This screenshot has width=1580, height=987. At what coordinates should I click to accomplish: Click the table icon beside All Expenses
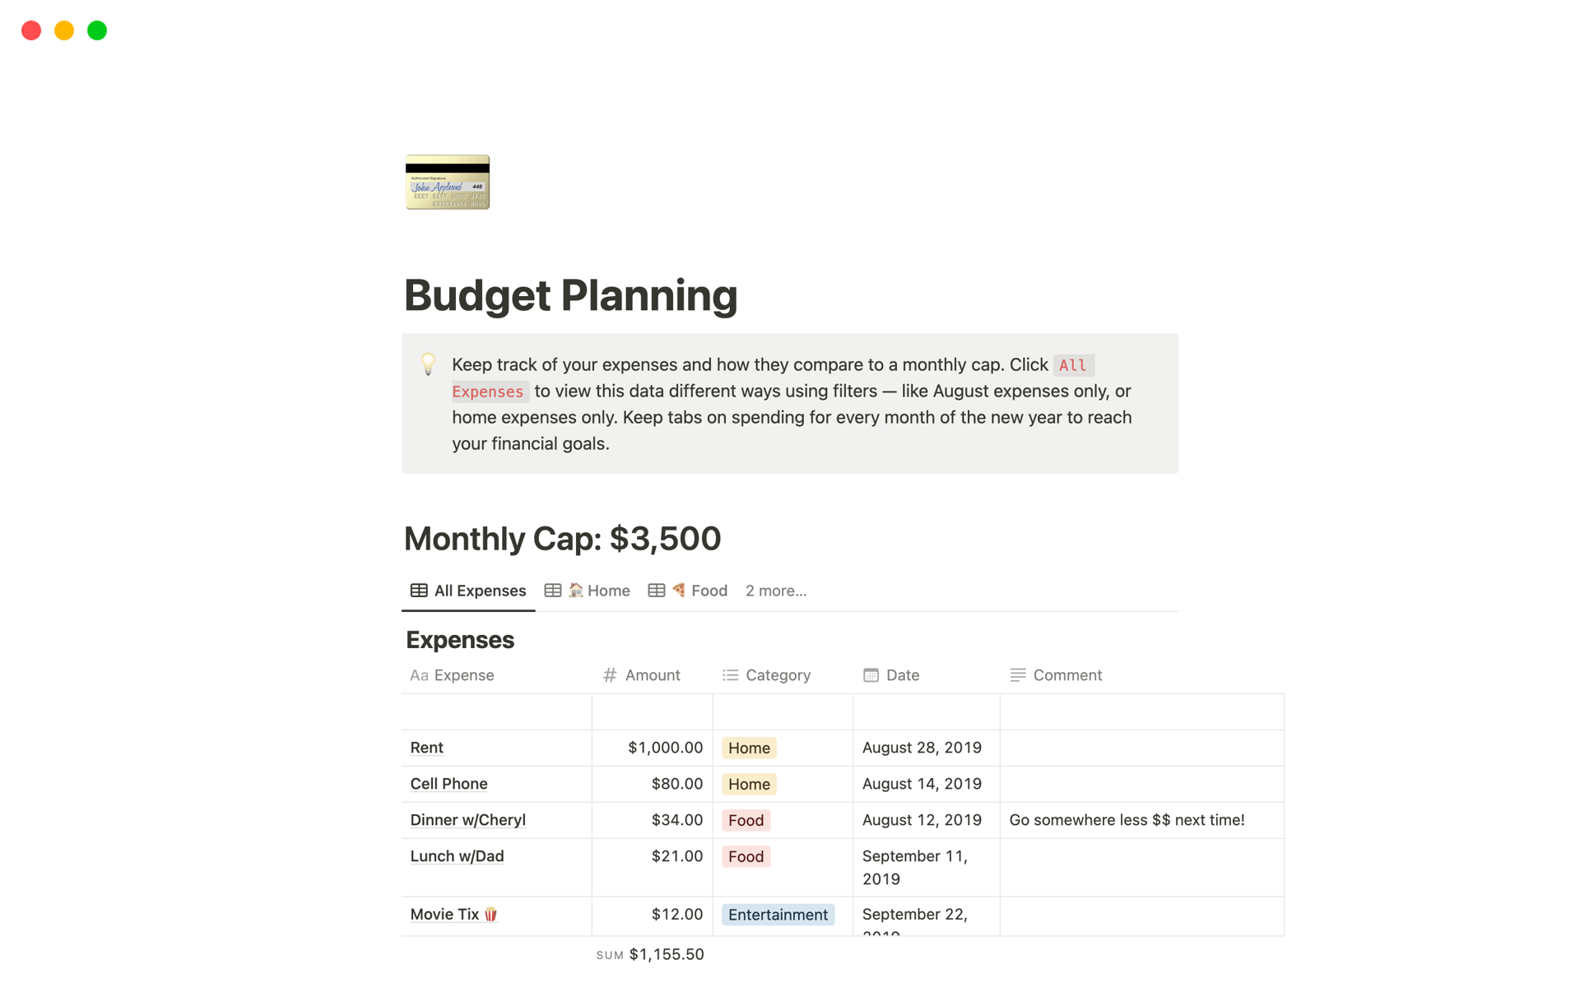(418, 590)
